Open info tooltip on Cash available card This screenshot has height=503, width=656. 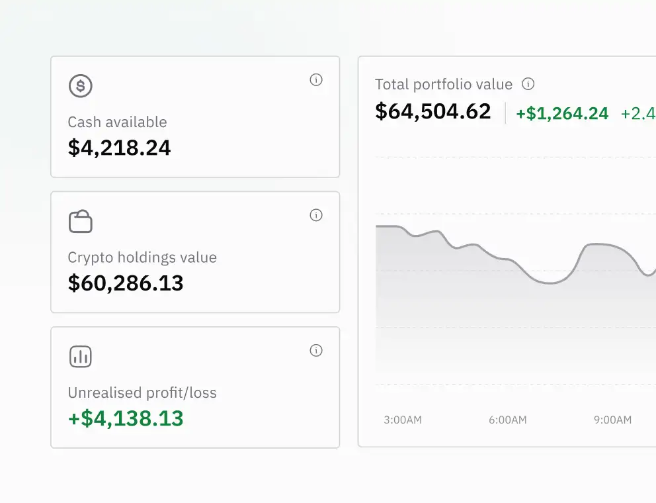316,79
